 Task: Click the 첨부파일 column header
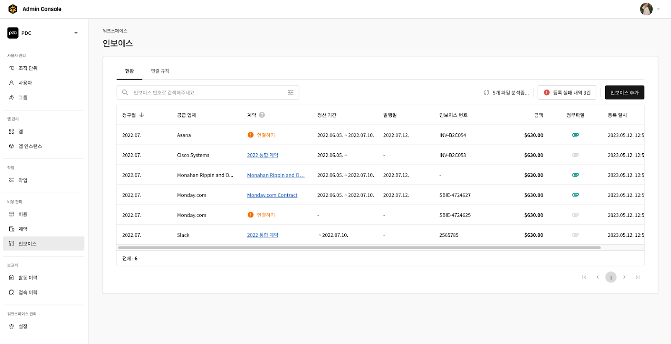coord(575,115)
